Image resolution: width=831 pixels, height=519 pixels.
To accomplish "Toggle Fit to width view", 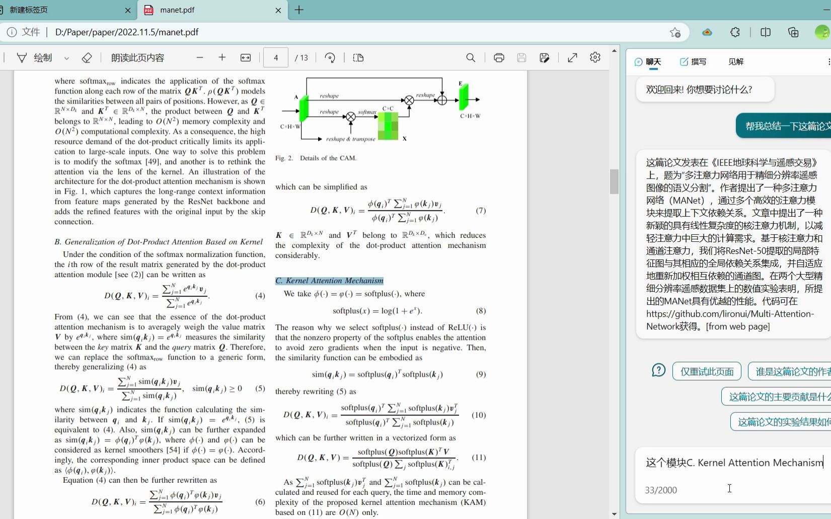I will coord(246,58).
